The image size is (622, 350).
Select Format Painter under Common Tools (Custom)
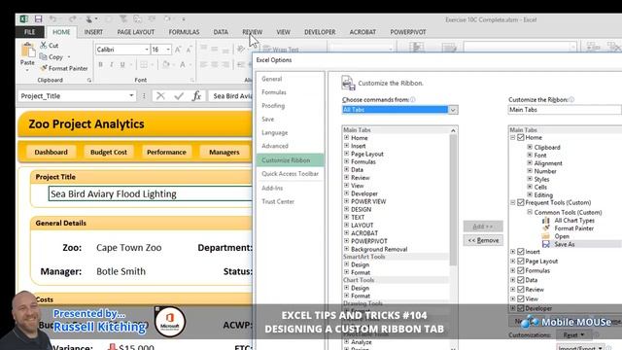(574, 228)
